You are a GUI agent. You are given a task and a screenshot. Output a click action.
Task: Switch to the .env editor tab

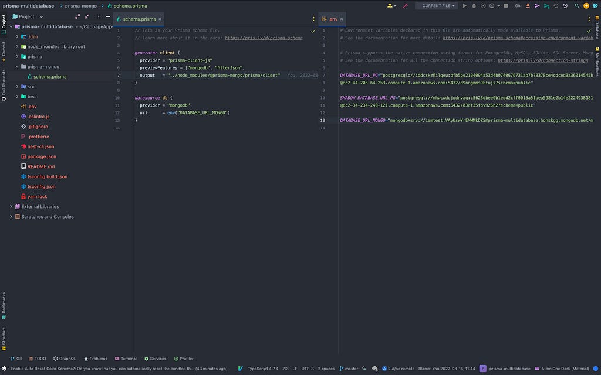click(333, 19)
